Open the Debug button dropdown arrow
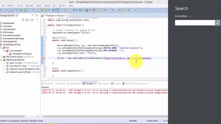Screen dimensions: 221x124 [x=77, y=10]
